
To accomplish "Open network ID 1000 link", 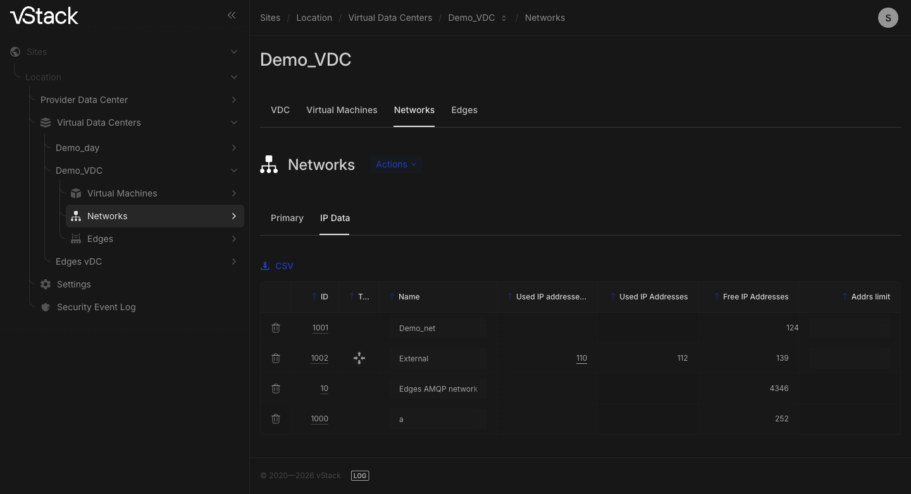I will point(319,419).
